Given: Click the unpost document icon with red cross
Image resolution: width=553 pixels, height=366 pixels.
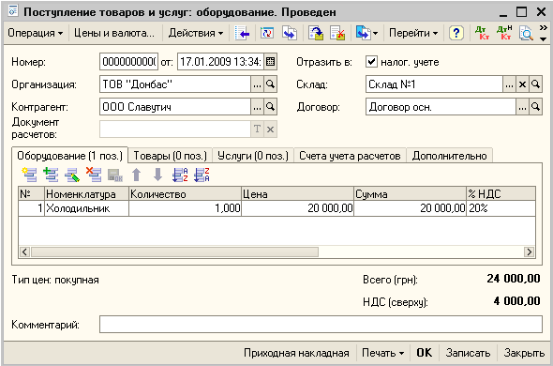Looking at the screenshot, I should coord(337,33).
